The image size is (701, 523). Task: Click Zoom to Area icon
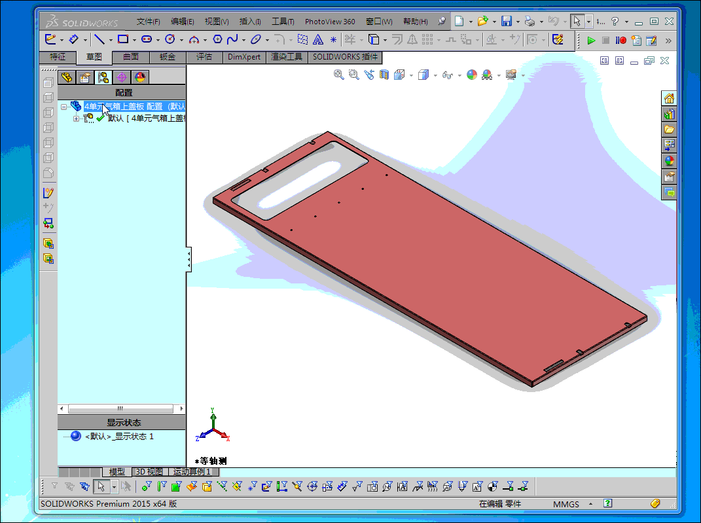[x=353, y=75]
